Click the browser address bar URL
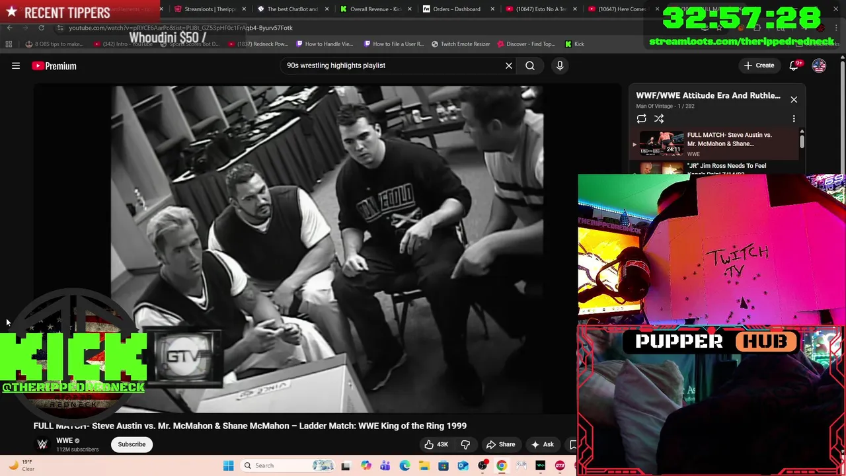This screenshot has height=476, width=846. [x=180, y=28]
